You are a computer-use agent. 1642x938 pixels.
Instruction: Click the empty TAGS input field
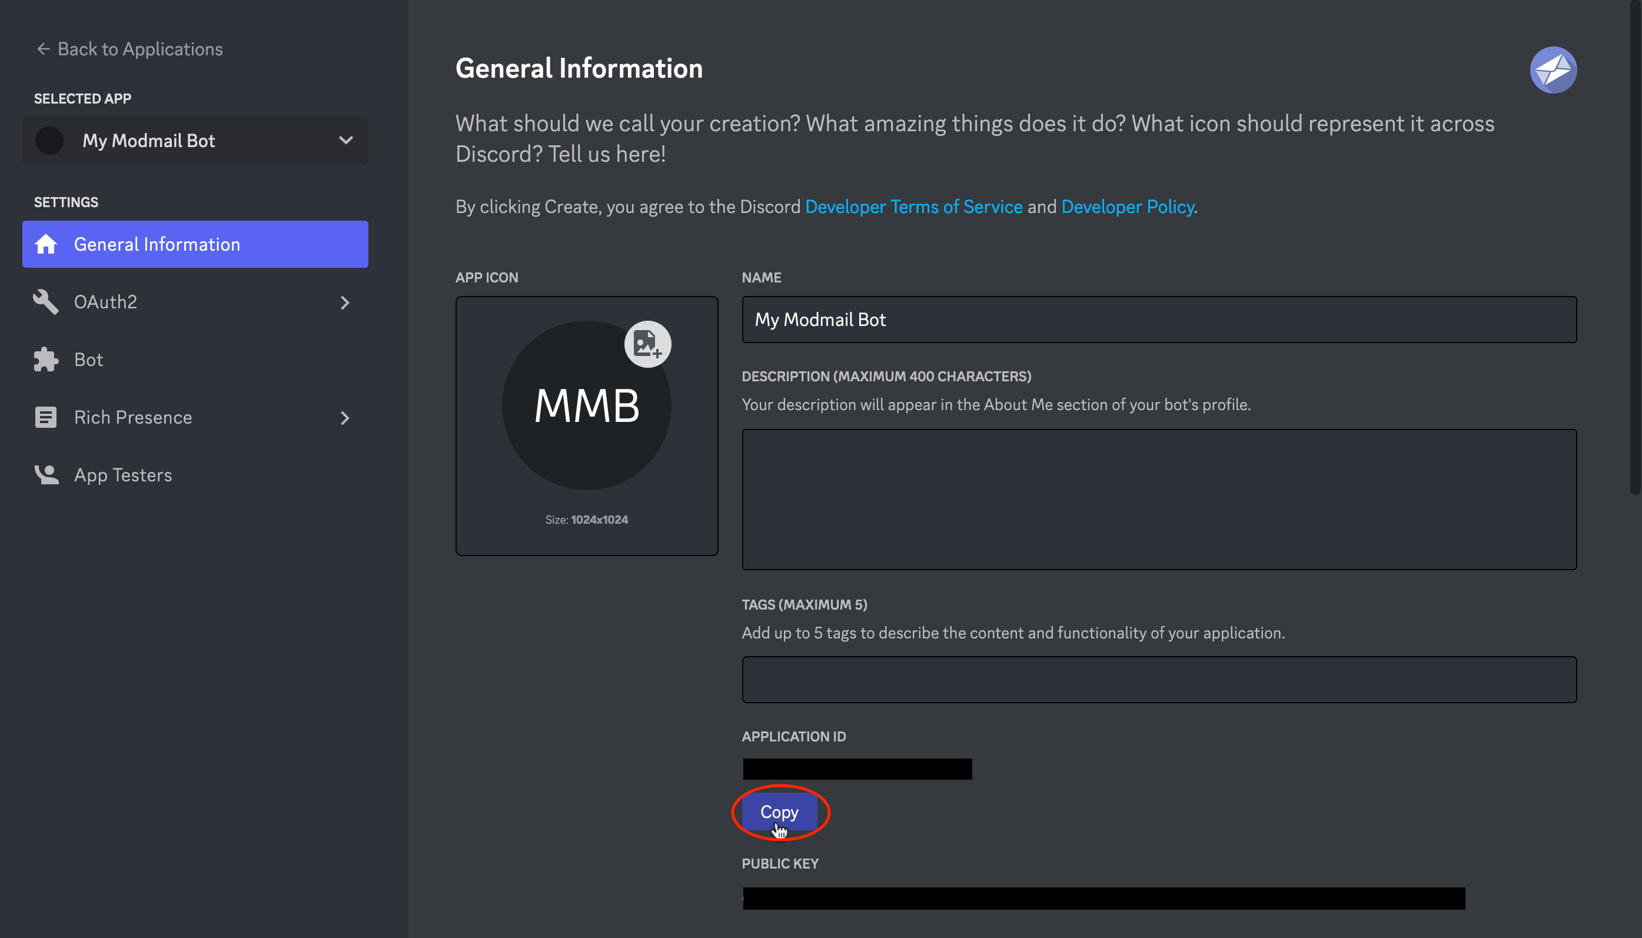click(x=1158, y=679)
